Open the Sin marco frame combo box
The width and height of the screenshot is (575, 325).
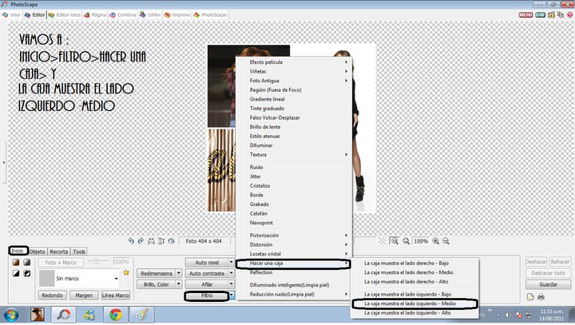79,279
